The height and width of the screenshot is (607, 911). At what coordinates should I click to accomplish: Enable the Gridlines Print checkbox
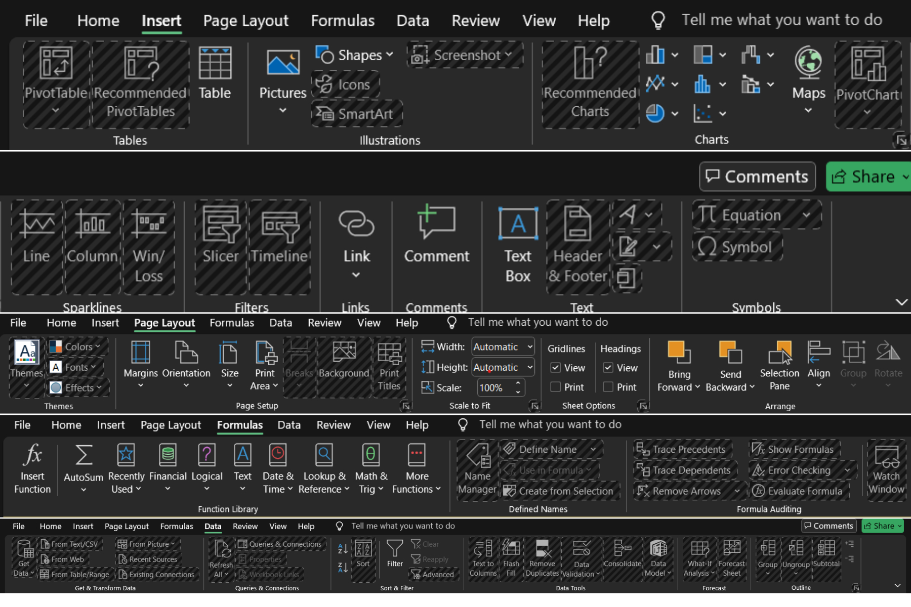click(x=556, y=387)
